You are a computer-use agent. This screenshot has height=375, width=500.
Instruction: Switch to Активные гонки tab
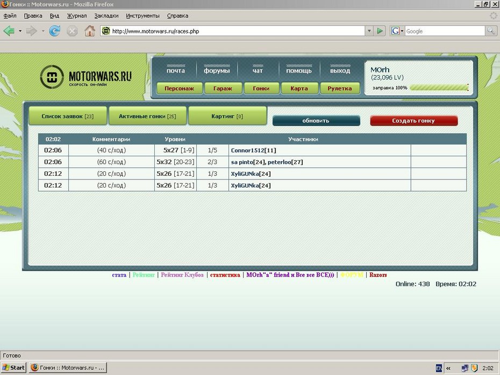[147, 116]
